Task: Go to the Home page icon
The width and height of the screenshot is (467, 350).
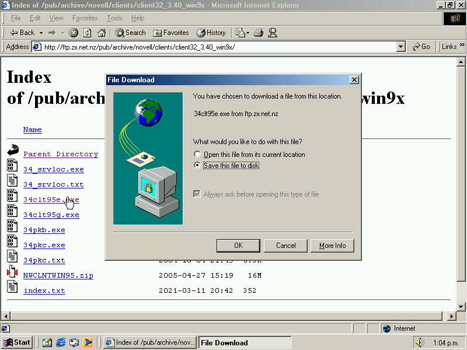Action: (x=102, y=33)
